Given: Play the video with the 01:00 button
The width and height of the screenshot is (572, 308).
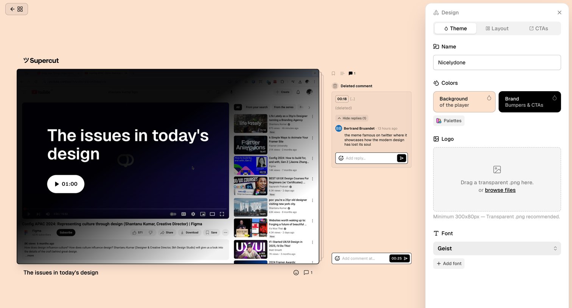Looking at the screenshot, I should pyautogui.click(x=66, y=184).
